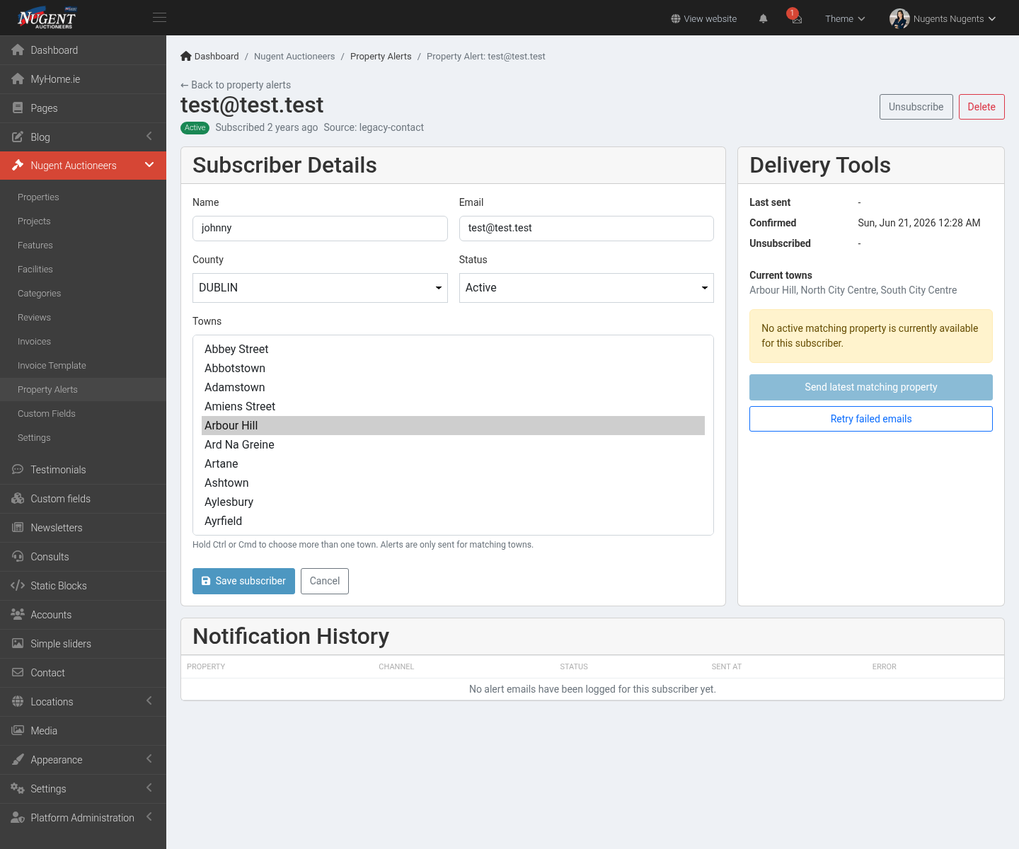Click the Email field with test@test.test
Screen dimensions: 1019x849
pos(586,229)
